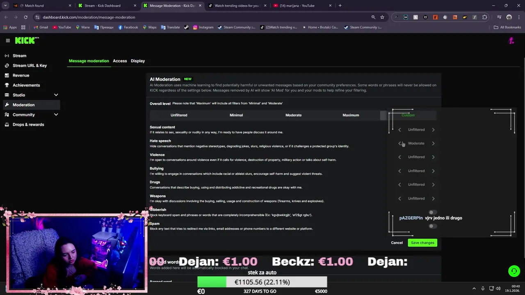Click the orange V extension
525x295 pixels.
435,17
